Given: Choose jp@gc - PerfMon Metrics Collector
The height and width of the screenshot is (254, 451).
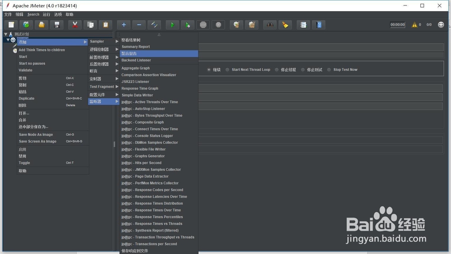Looking at the screenshot, I should (x=159, y=183).
